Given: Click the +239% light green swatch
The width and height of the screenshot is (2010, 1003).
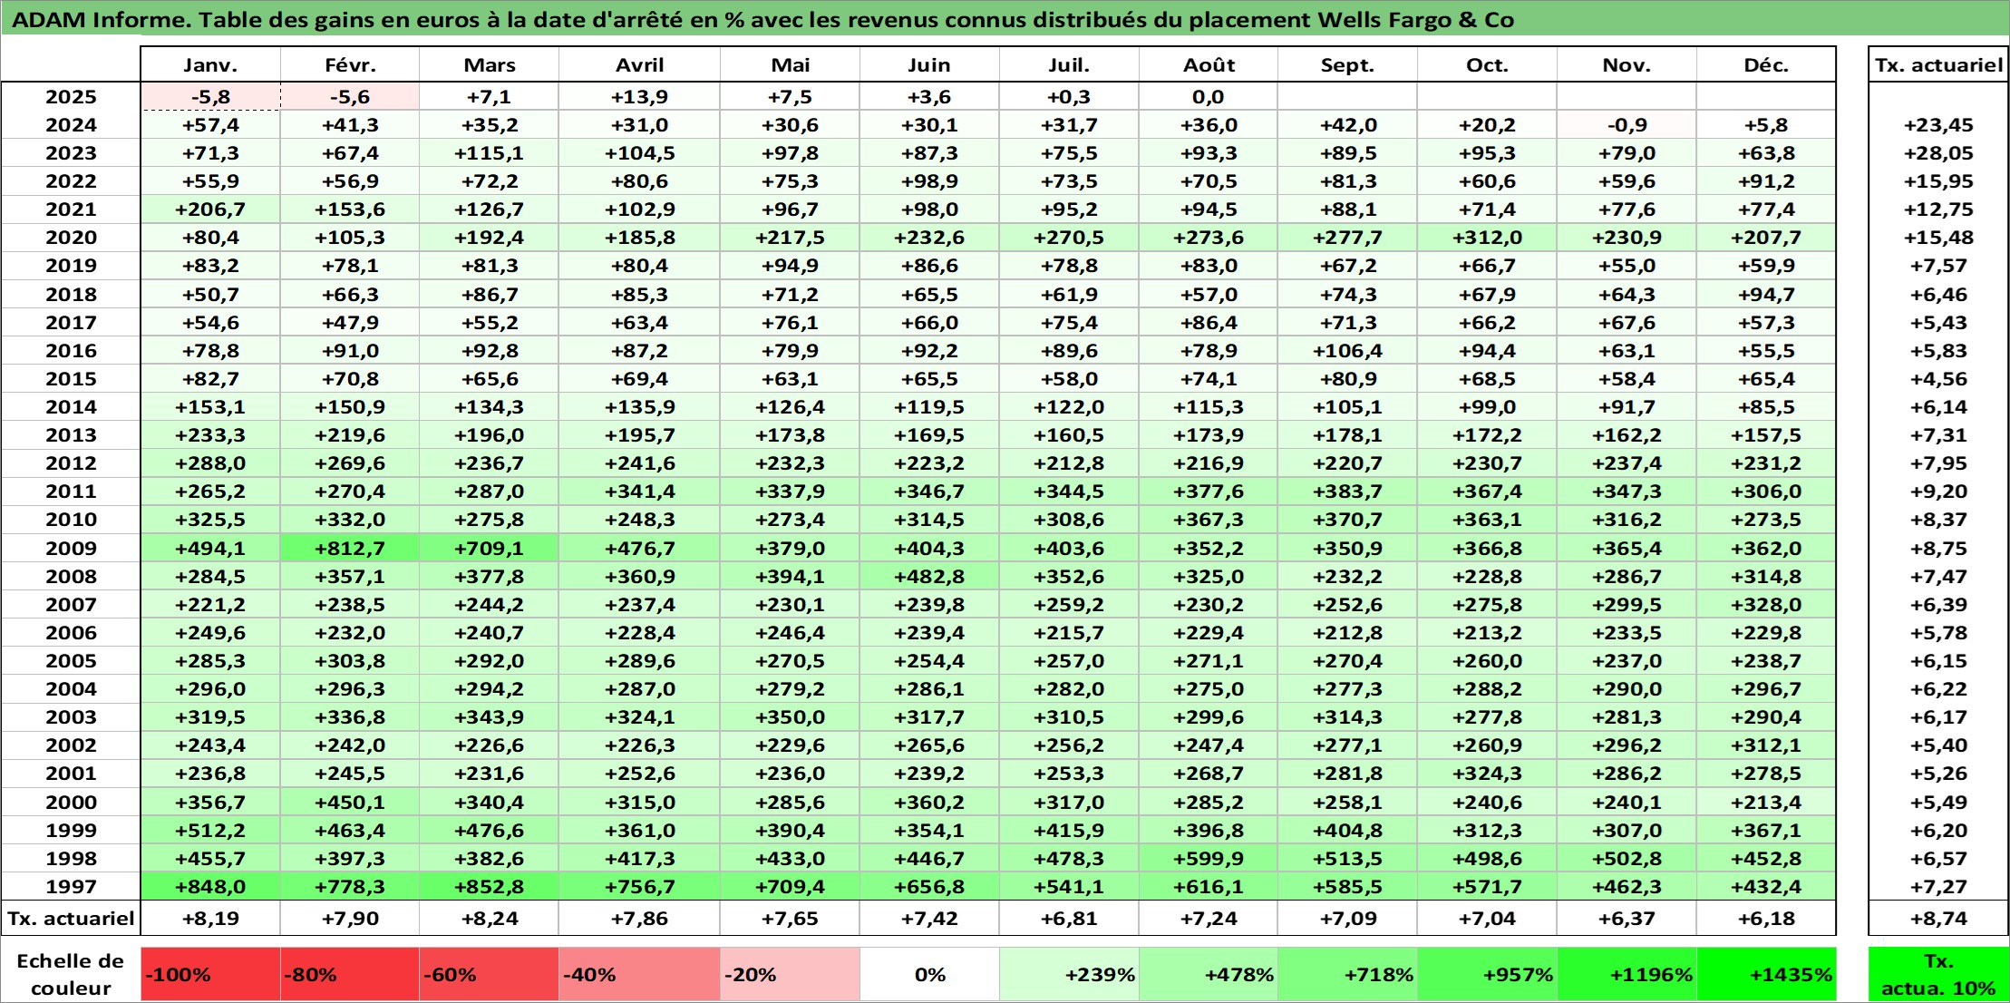Looking at the screenshot, I should pyautogui.click(x=1069, y=974).
